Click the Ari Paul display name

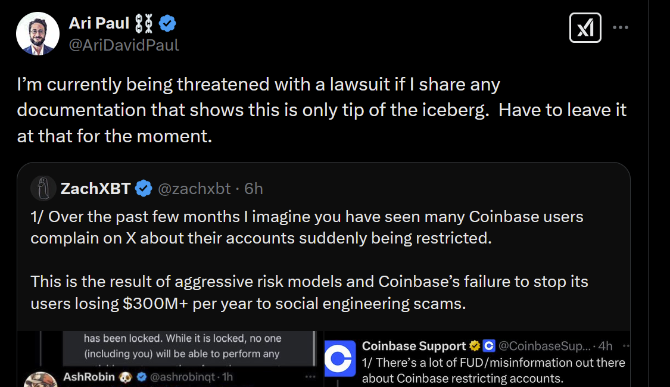click(x=99, y=24)
